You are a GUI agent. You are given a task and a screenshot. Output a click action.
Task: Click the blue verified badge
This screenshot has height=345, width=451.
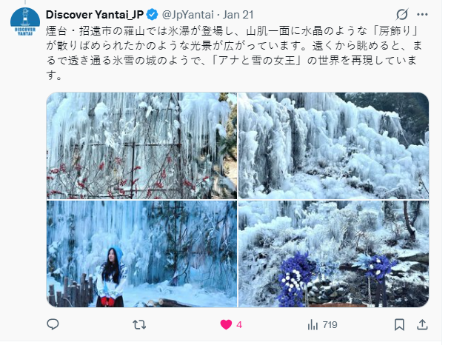coord(152,15)
